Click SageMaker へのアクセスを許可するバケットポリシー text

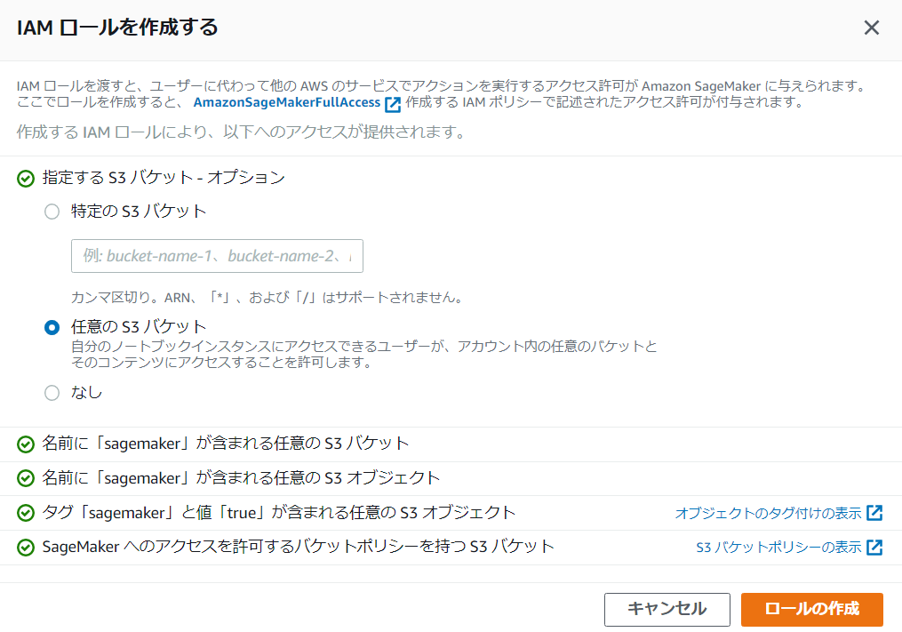[x=298, y=547]
